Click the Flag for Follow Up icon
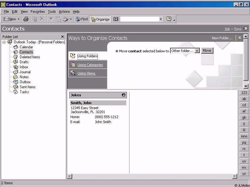 51,19
